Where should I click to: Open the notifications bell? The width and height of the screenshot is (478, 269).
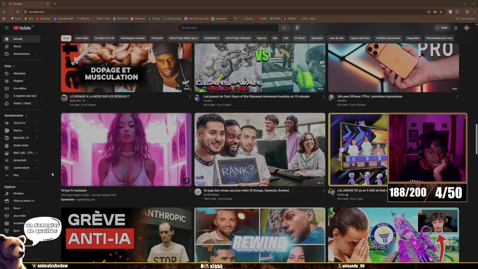(x=456, y=28)
